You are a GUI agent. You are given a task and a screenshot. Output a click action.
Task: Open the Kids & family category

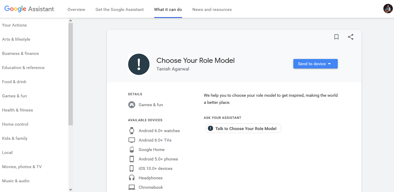(15, 138)
